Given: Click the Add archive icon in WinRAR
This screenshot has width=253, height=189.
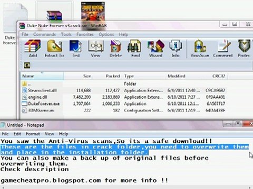Looking at the screenshot, I should coord(33,46).
